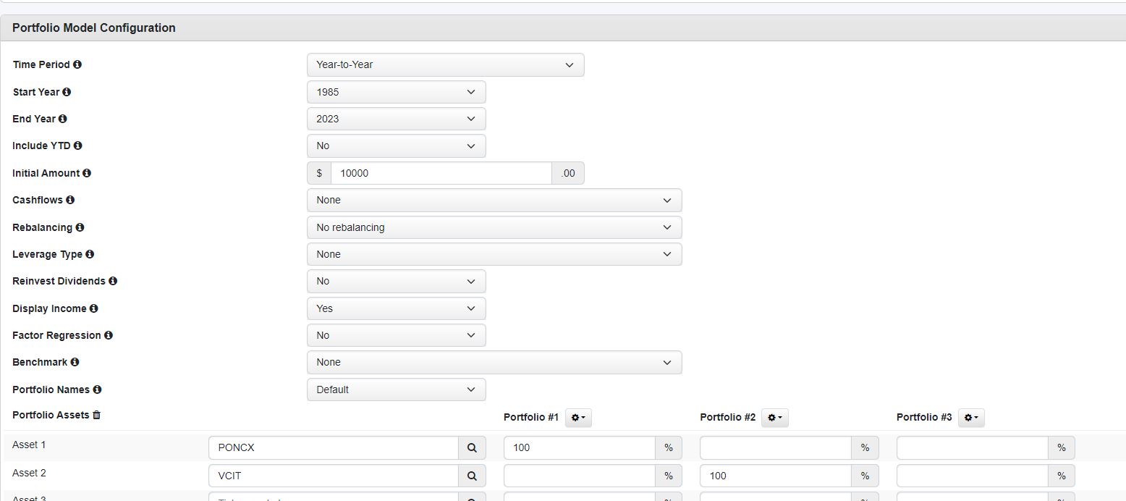This screenshot has width=1126, height=501.
Task: Change Reinvest Dividends selection from No
Action: coord(397,281)
